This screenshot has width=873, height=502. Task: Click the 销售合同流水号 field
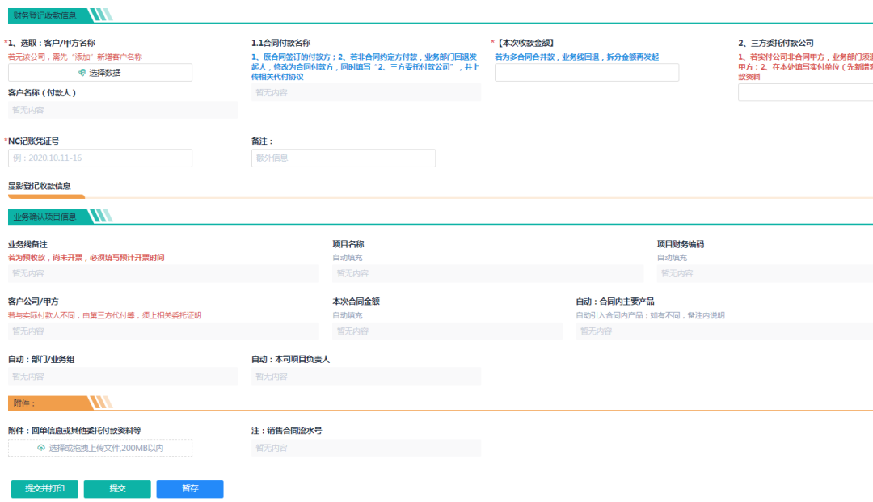click(x=366, y=448)
